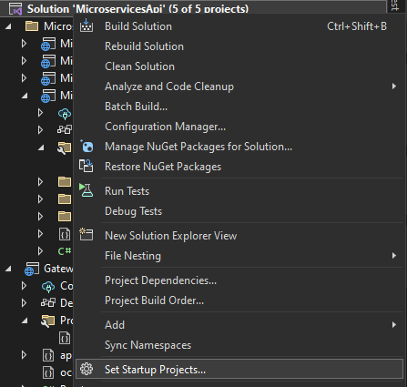Click the Set Startup Projects gear icon
Viewport: 407px width, 387px height.
tap(86, 369)
